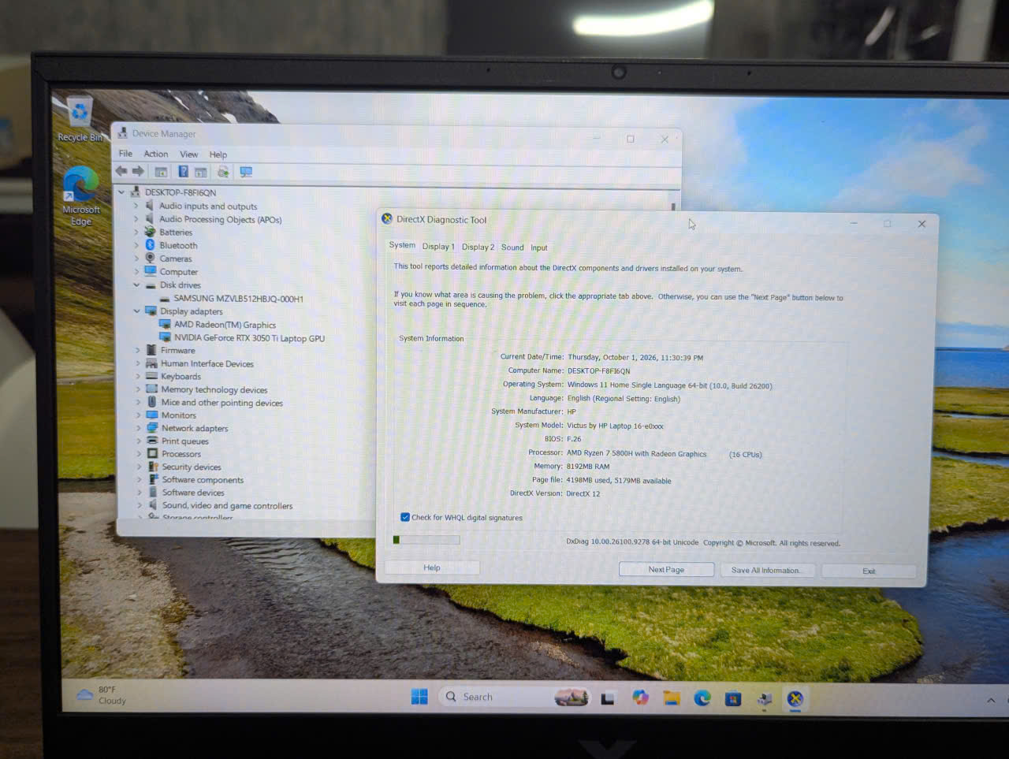Open the Recycle Bin desktop icon
The width and height of the screenshot is (1009, 759).
(x=80, y=120)
